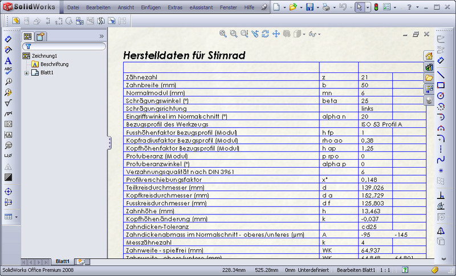The height and width of the screenshot is (276, 456).
Task: Toggle the feature tree filter
Action: click(27, 46)
